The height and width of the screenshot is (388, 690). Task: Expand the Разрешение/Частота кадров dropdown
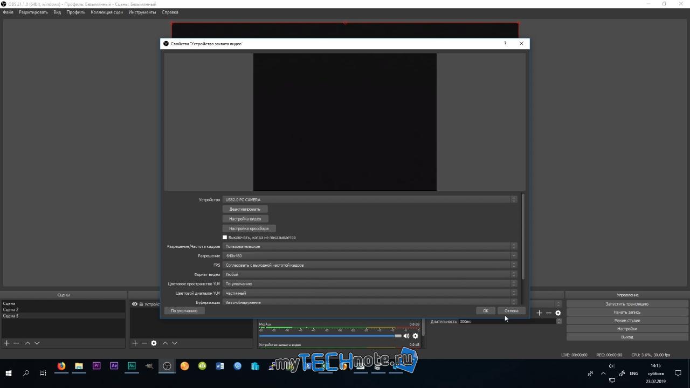[x=370, y=247]
